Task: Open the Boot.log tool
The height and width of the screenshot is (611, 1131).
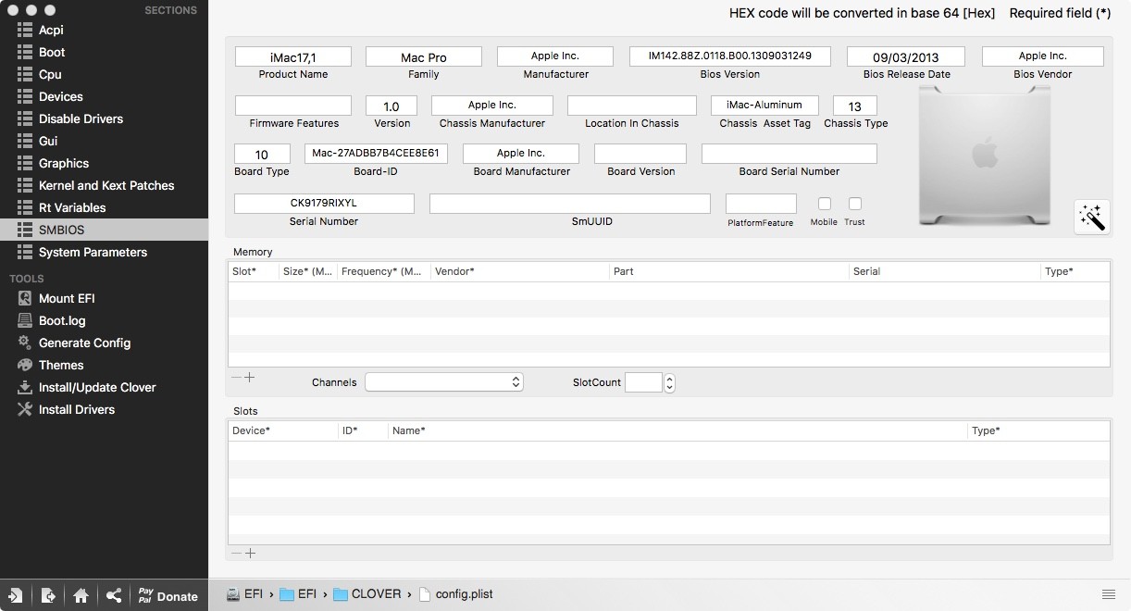Action: [x=62, y=320]
